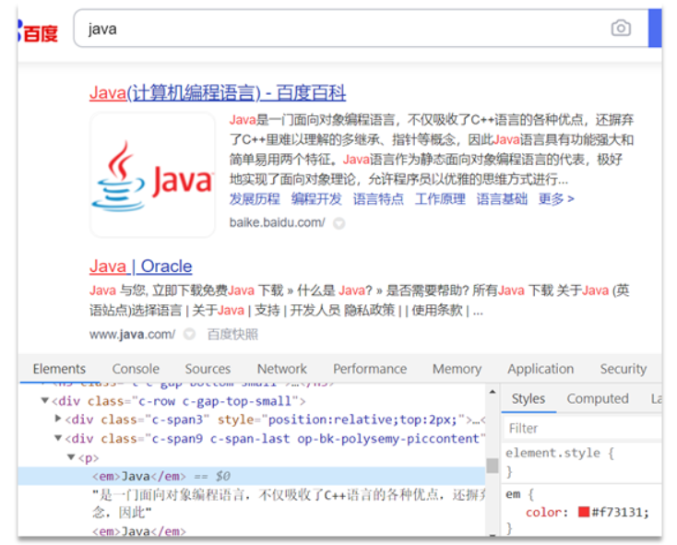Open dropdown icon beside www.java.com
Viewport: 677px width, 545px height.
[190, 335]
